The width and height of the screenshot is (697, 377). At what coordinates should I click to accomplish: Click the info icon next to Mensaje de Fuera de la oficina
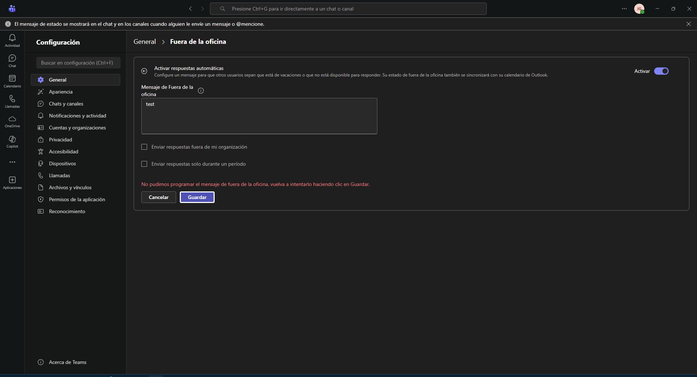pyautogui.click(x=201, y=91)
